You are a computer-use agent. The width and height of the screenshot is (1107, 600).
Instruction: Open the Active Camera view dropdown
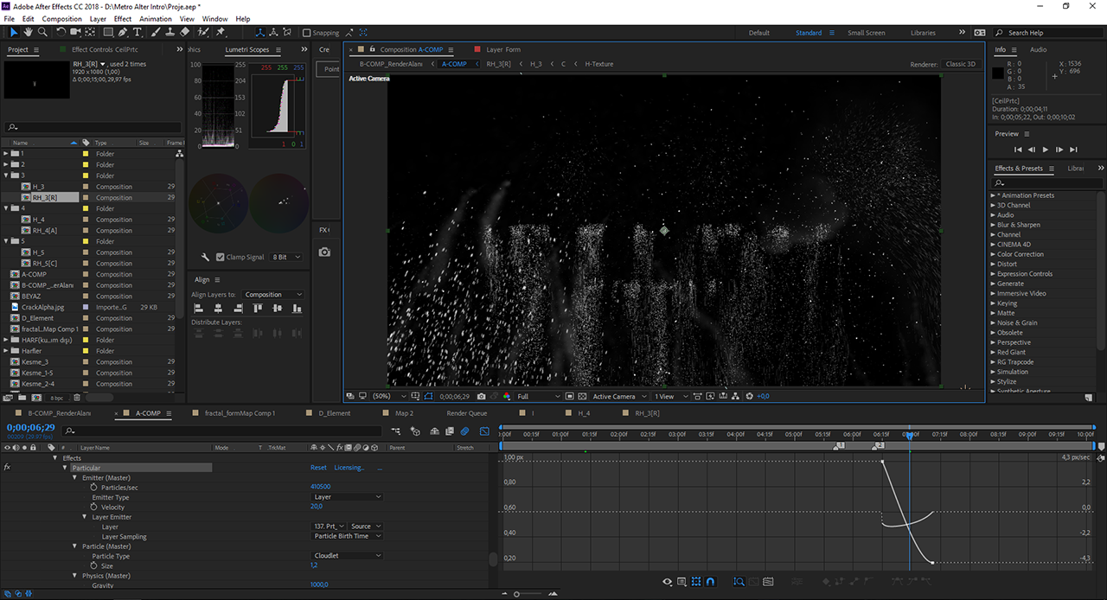pos(619,396)
